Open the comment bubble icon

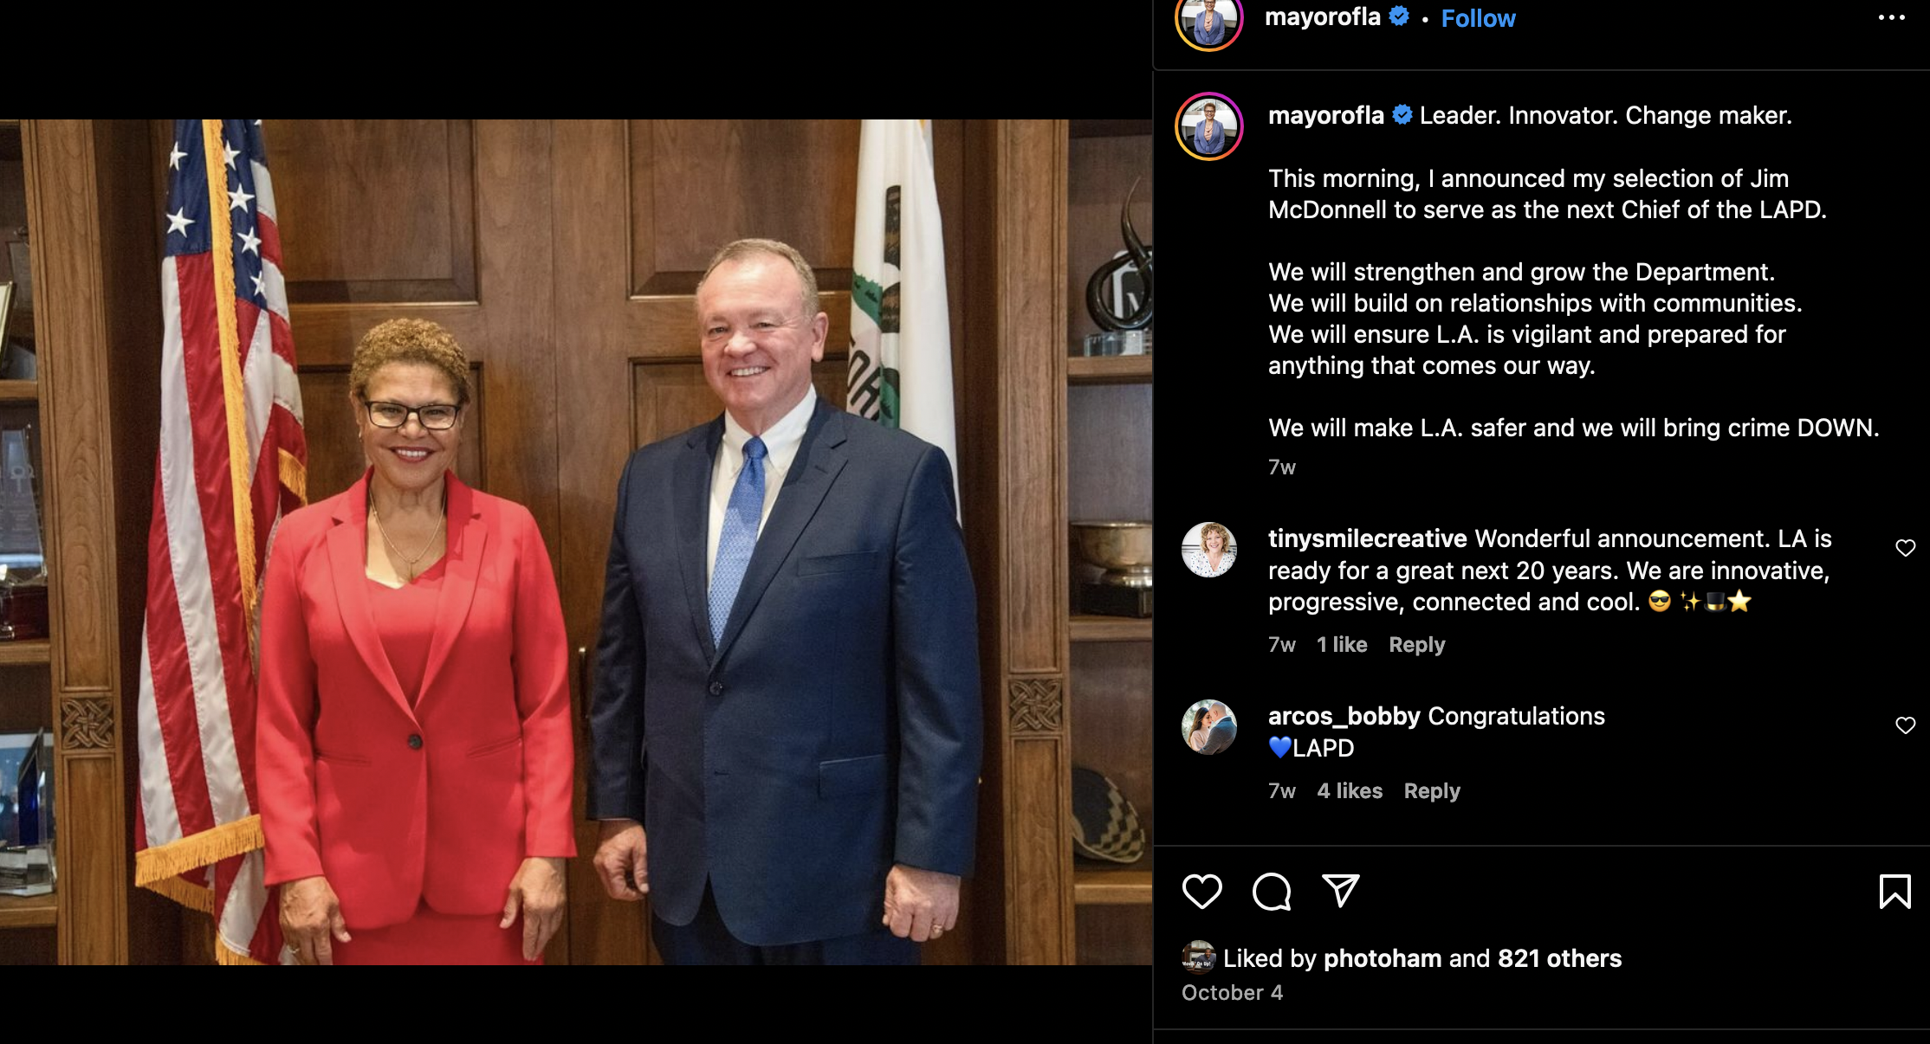coord(1272,892)
